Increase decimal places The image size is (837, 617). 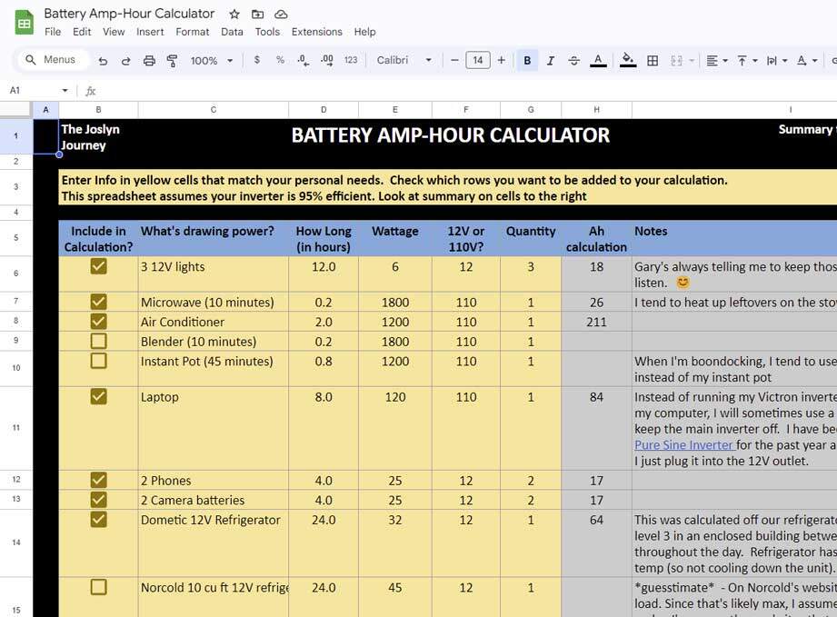[326, 60]
